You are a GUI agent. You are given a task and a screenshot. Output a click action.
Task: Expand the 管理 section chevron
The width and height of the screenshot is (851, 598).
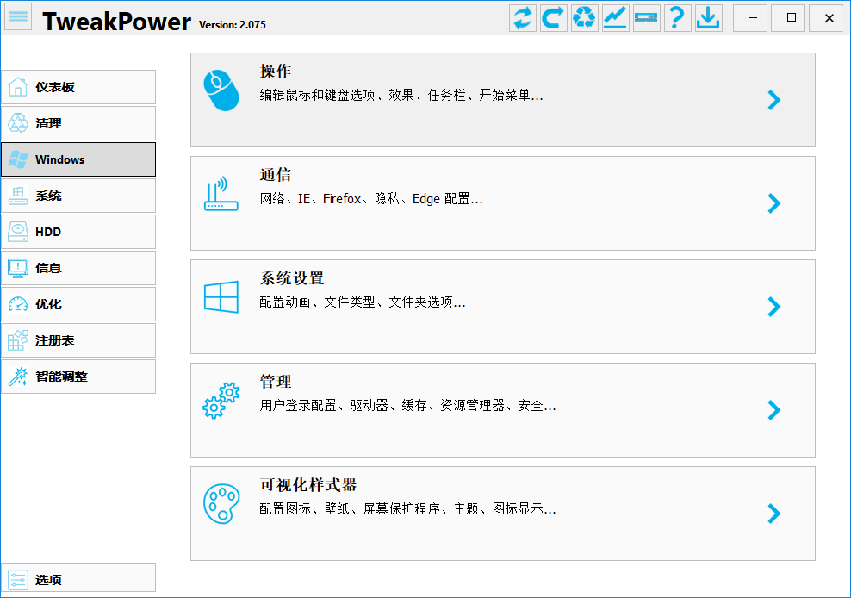point(774,410)
